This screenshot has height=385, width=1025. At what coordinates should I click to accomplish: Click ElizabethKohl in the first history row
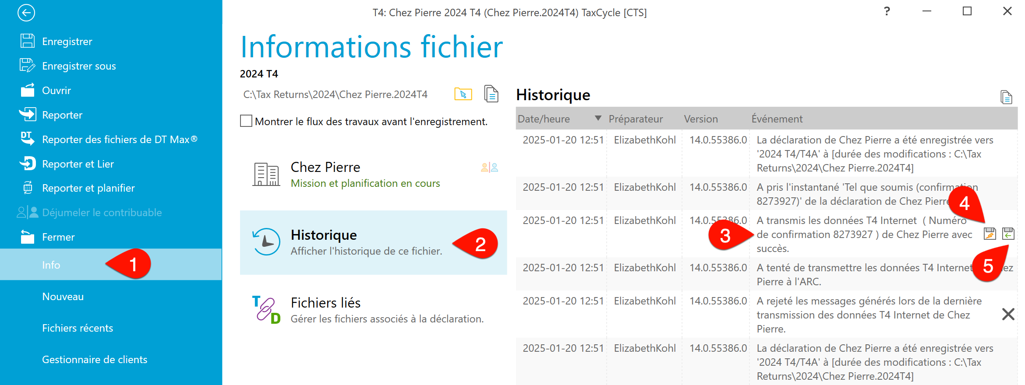(x=645, y=140)
